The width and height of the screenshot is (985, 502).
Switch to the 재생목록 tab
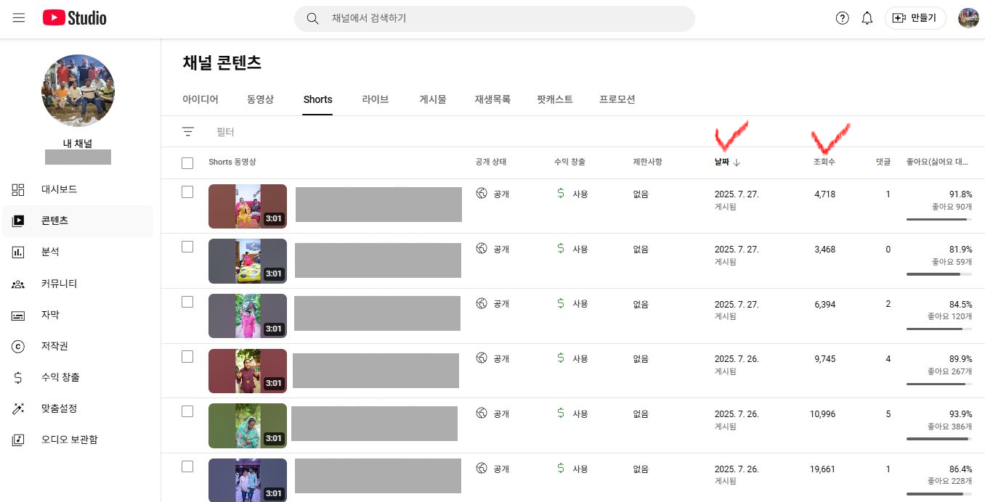point(492,99)
